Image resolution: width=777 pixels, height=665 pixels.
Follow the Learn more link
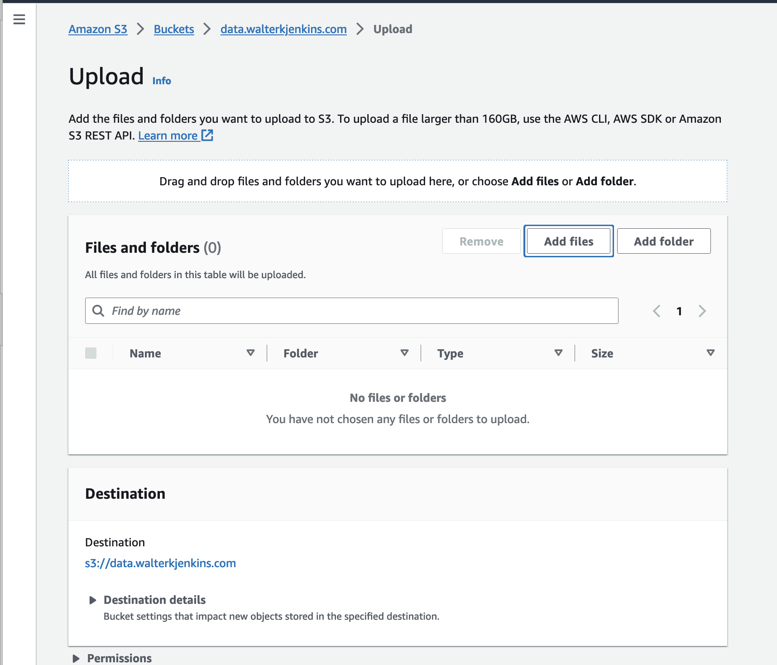168,135
